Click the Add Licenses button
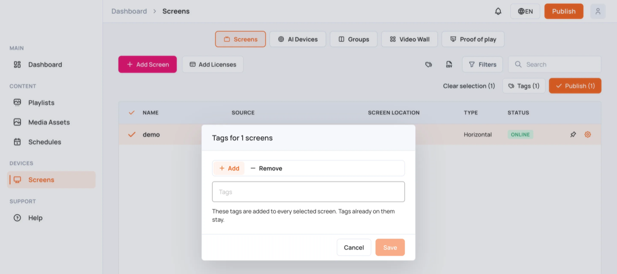617x274 pixels. pyautogui.click(x=213, y=64)
